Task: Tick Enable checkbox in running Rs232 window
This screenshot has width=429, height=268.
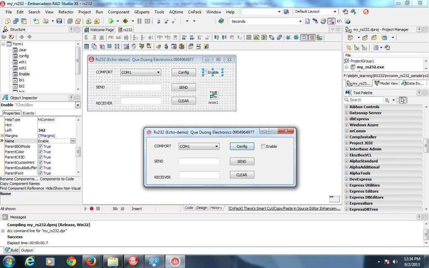Action: (x=263, y=146)
